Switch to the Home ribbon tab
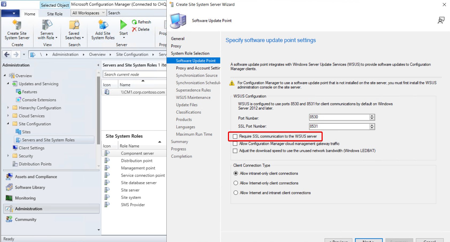The image size is (450, 242). (x=30, y=14)
